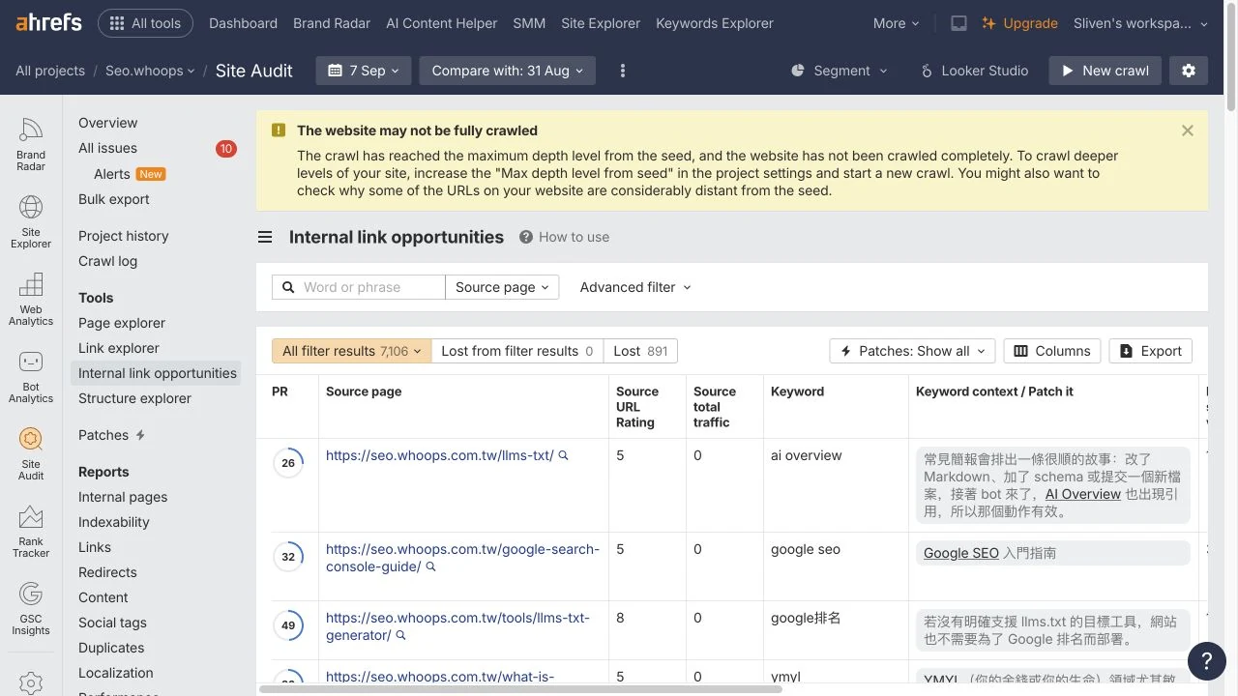Start a New crawl
Viewport: 1238px width, 696px height.
pos(1105,71)
